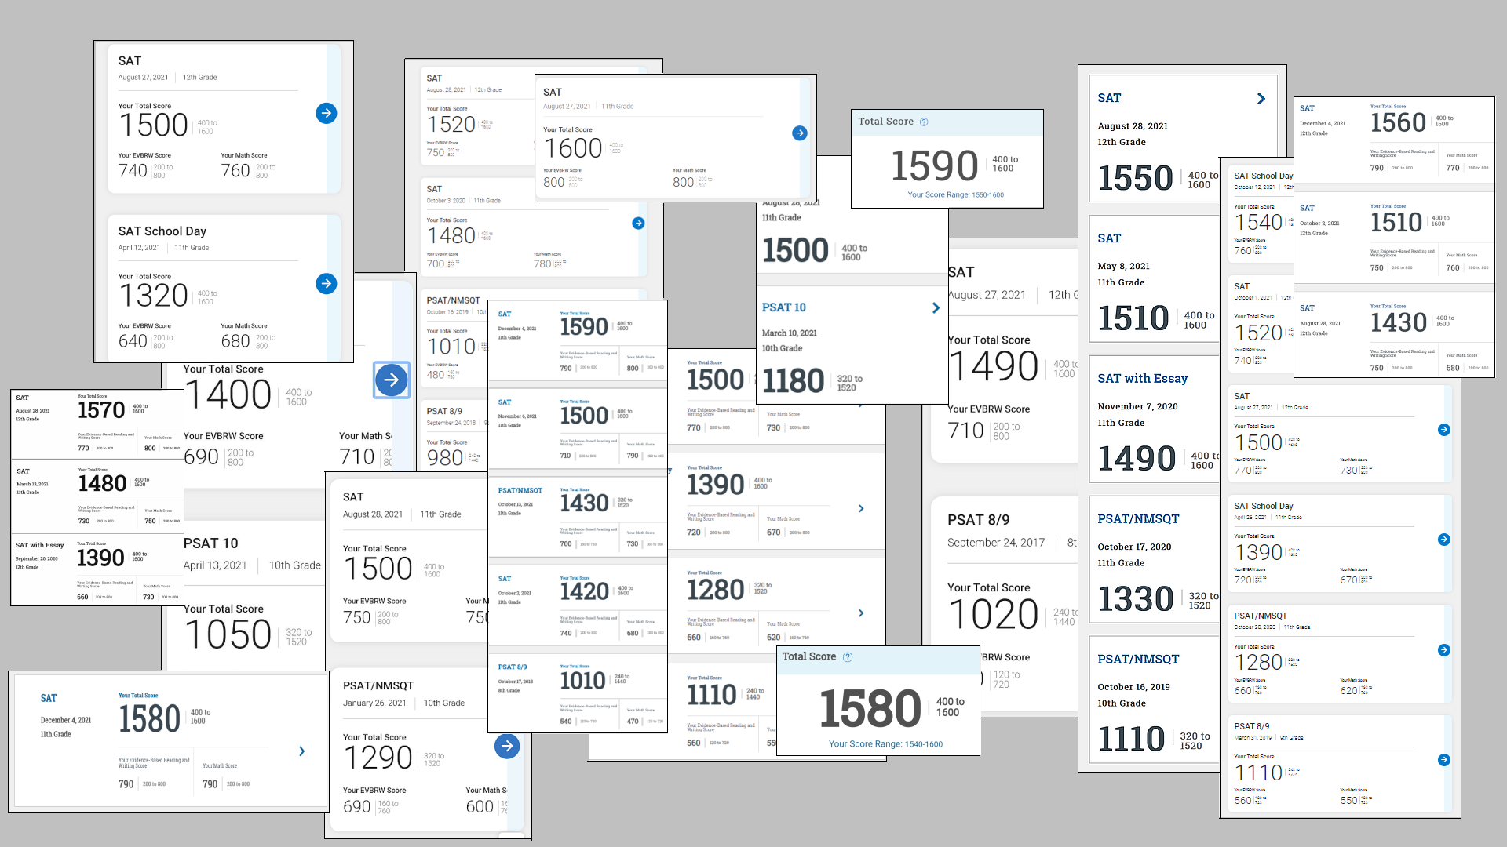Select the 1510 score for October 2, 2021
The width and height of the screenshot is (1507, 847).
click(1396, 223)
